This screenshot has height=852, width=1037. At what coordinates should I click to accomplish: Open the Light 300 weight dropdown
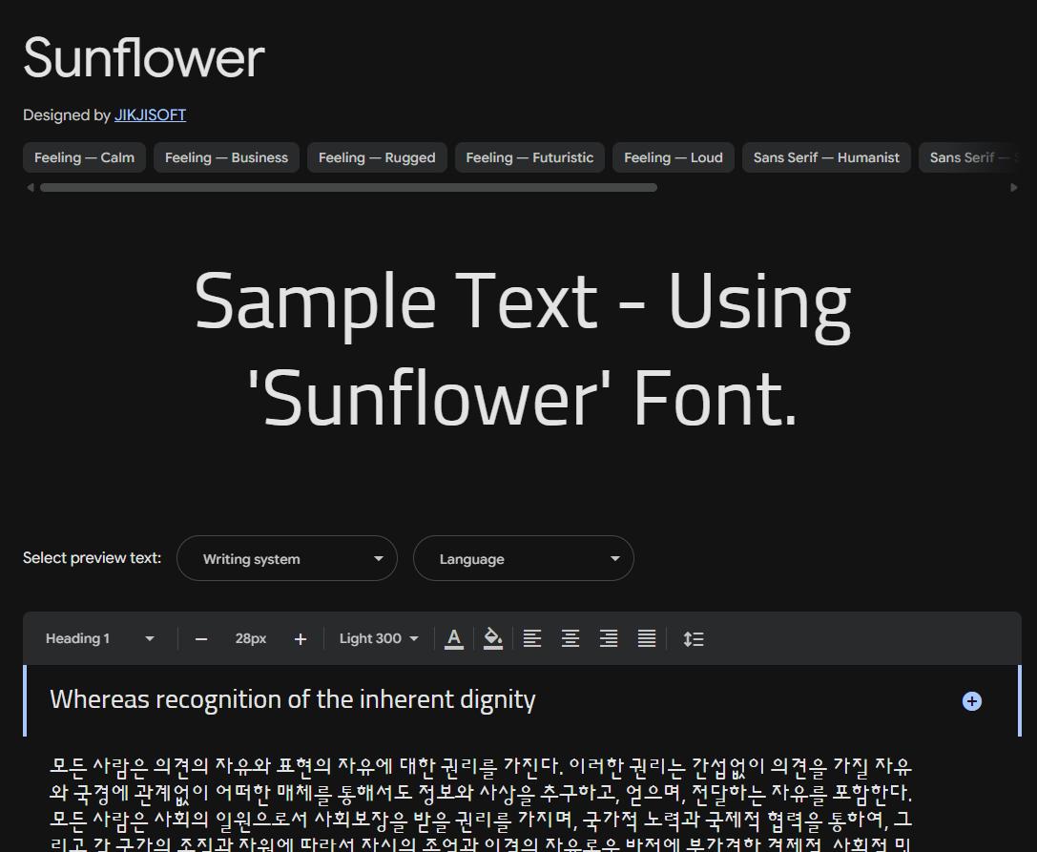pyautogui.click(x=379, y=638)
